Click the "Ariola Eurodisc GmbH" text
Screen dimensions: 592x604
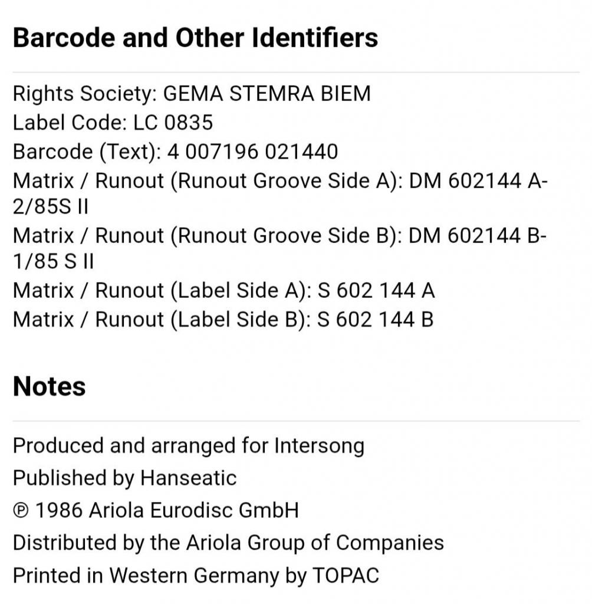193,510
